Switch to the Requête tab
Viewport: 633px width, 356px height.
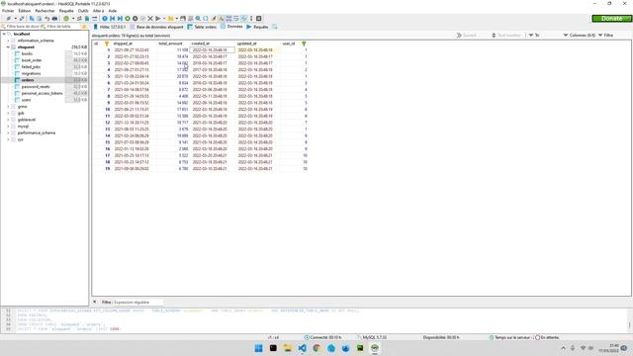257,27
